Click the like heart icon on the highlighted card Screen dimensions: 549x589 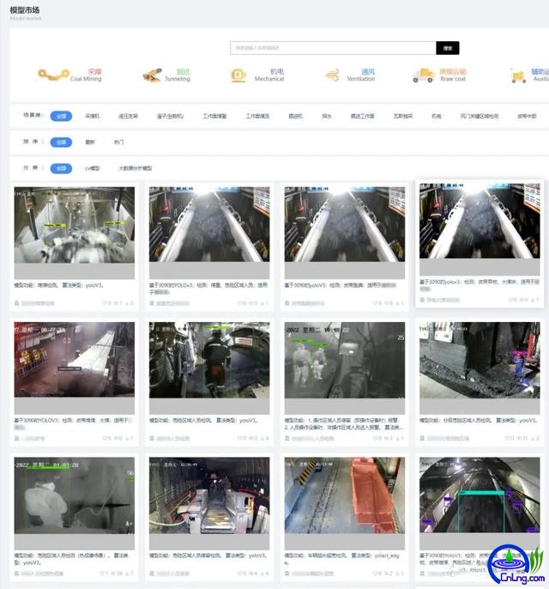(x=510, y=300)
